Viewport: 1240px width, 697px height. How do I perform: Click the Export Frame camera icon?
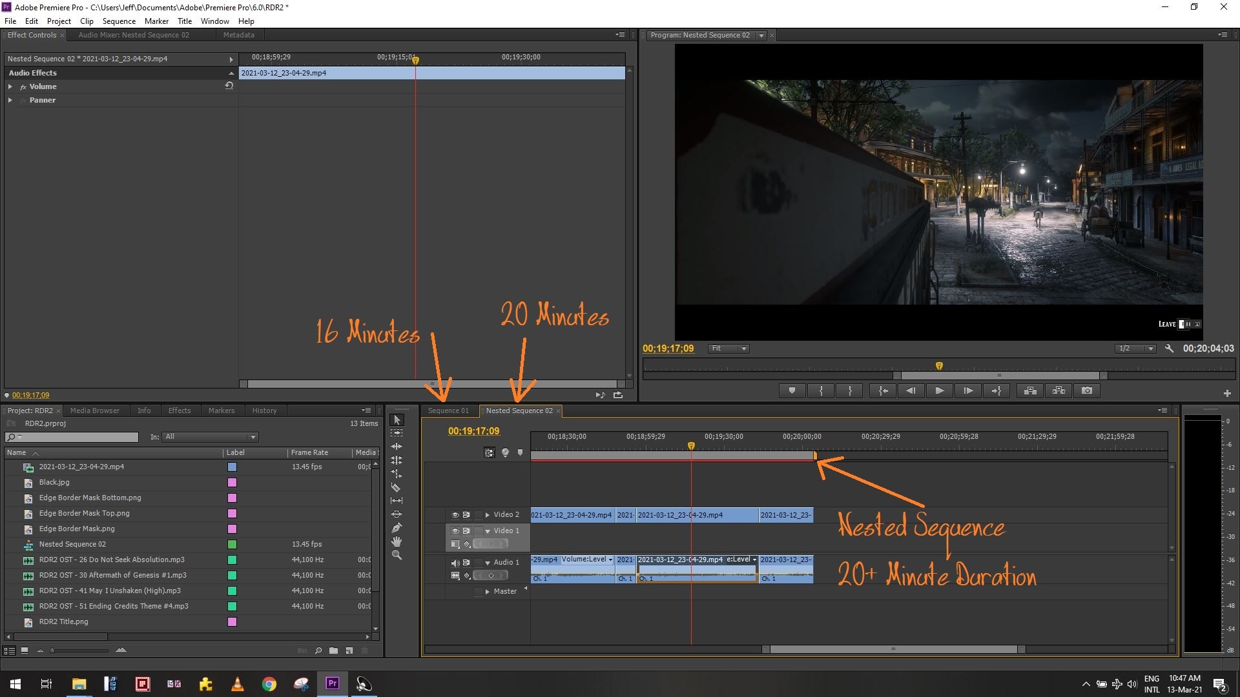tap(1086, 390)
